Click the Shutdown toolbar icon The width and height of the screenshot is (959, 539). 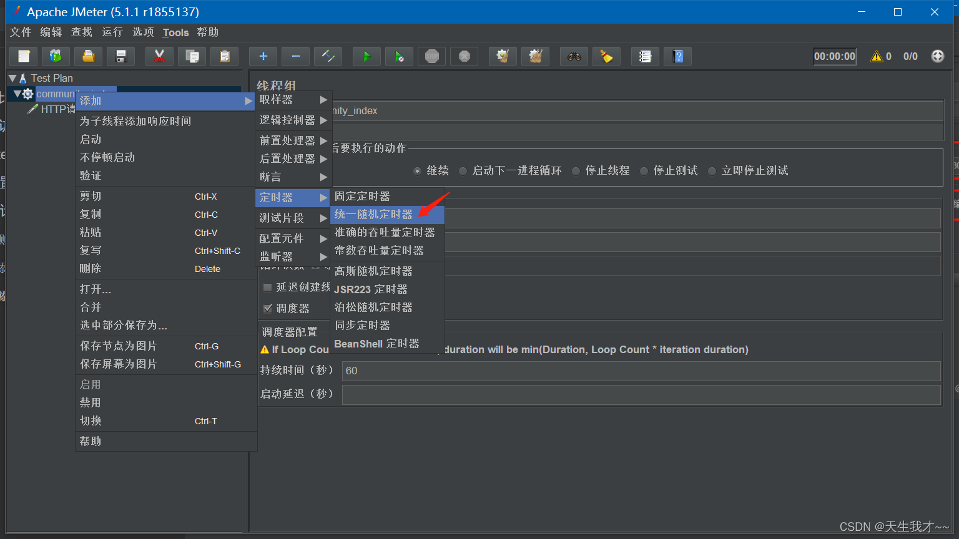click(x=465, y=57)
